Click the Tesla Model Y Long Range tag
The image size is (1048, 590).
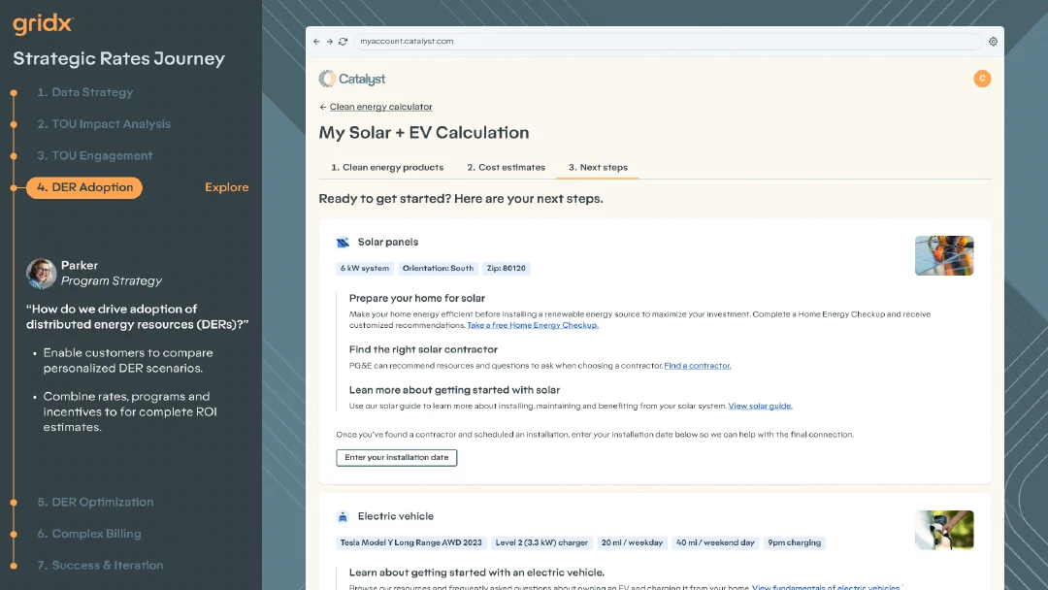click(x=411, y=542)
